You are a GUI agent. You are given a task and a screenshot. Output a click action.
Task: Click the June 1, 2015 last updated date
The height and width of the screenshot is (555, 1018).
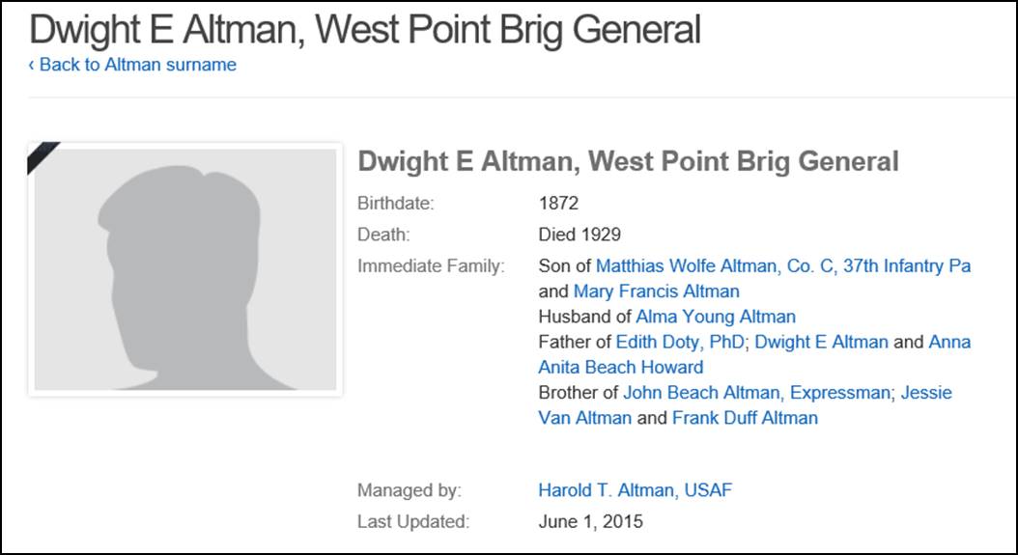(590, 521)
